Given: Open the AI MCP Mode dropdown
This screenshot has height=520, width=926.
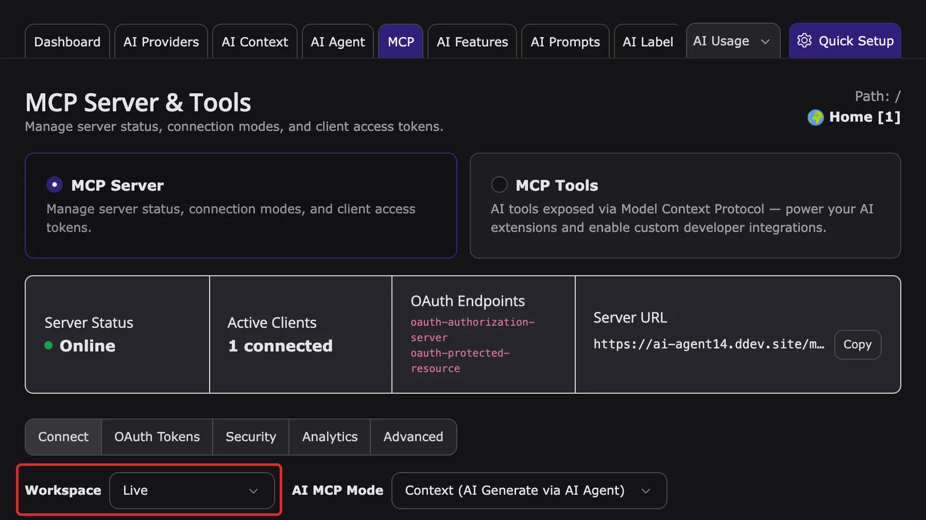Looking at the screenshot, I should [529, 490].
